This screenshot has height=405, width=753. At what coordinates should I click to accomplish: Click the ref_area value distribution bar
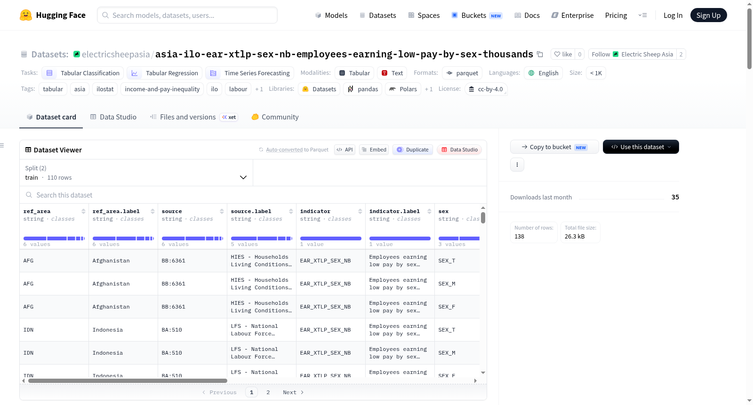coord(54,238)
